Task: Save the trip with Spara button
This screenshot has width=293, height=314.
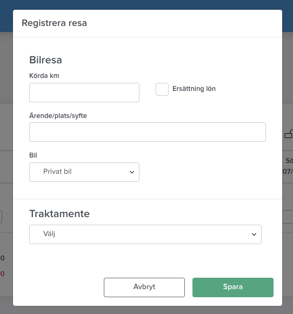Action: point(233,287)
